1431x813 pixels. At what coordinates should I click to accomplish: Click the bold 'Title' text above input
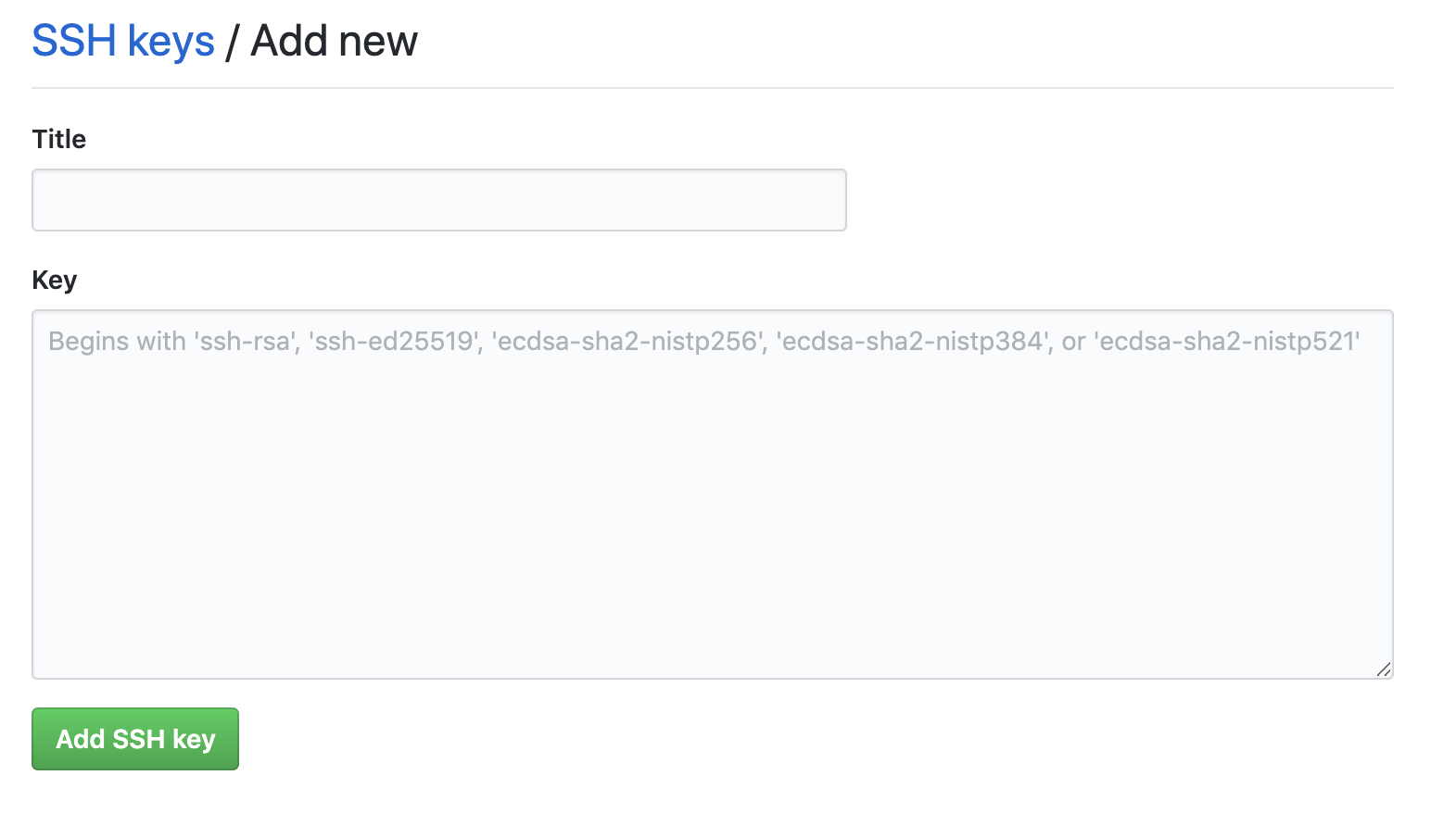coord(59,139)
